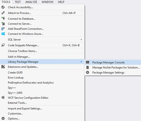Image resolution: width=141 pixels, height=121 pixels.
Task: Click the Package Manager Console icon
Action: pyautogui.click(x=87, y=62)
